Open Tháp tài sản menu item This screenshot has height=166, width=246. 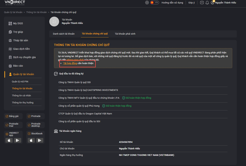point(18,40)
